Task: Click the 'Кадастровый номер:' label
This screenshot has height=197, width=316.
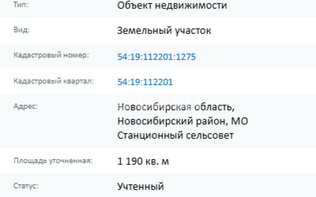Action: pos(51,55)
